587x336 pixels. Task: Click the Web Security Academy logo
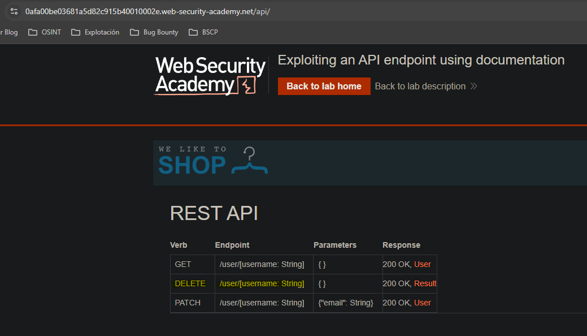pyautogui.click(x=210, y=75)
